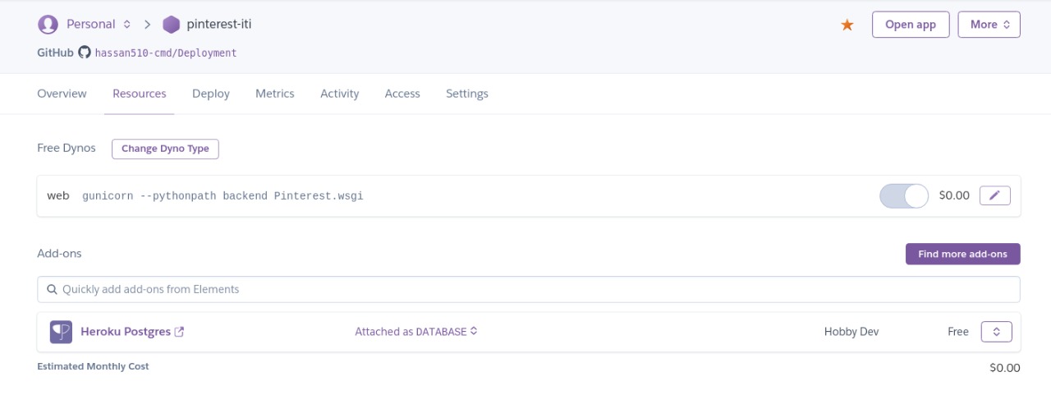Click the GitHub label text
Viewport: 1051px width, 418px height.
(x=55, y=53)
